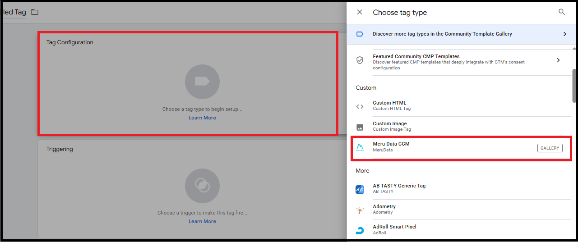Click the AB Tasty logo icon
The width and height of the screenshot is (578, 242).
pyautogui.click(x=360, y=189)
